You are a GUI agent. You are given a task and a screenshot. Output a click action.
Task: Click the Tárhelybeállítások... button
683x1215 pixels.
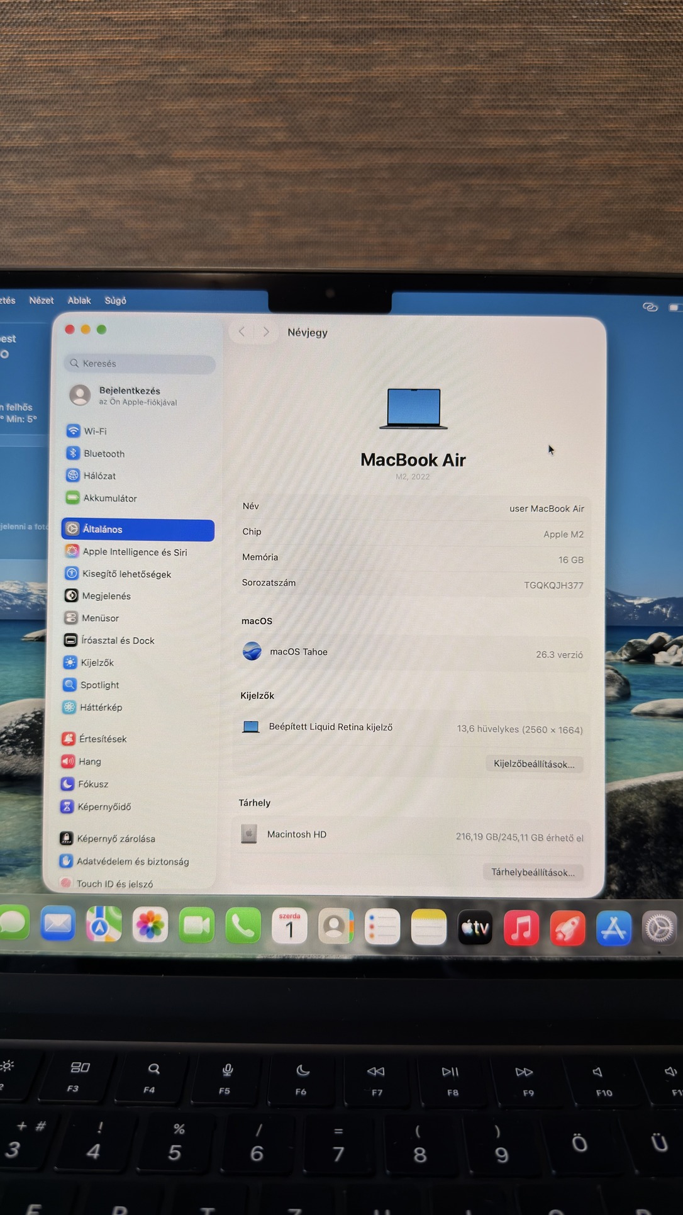(533, 872)
